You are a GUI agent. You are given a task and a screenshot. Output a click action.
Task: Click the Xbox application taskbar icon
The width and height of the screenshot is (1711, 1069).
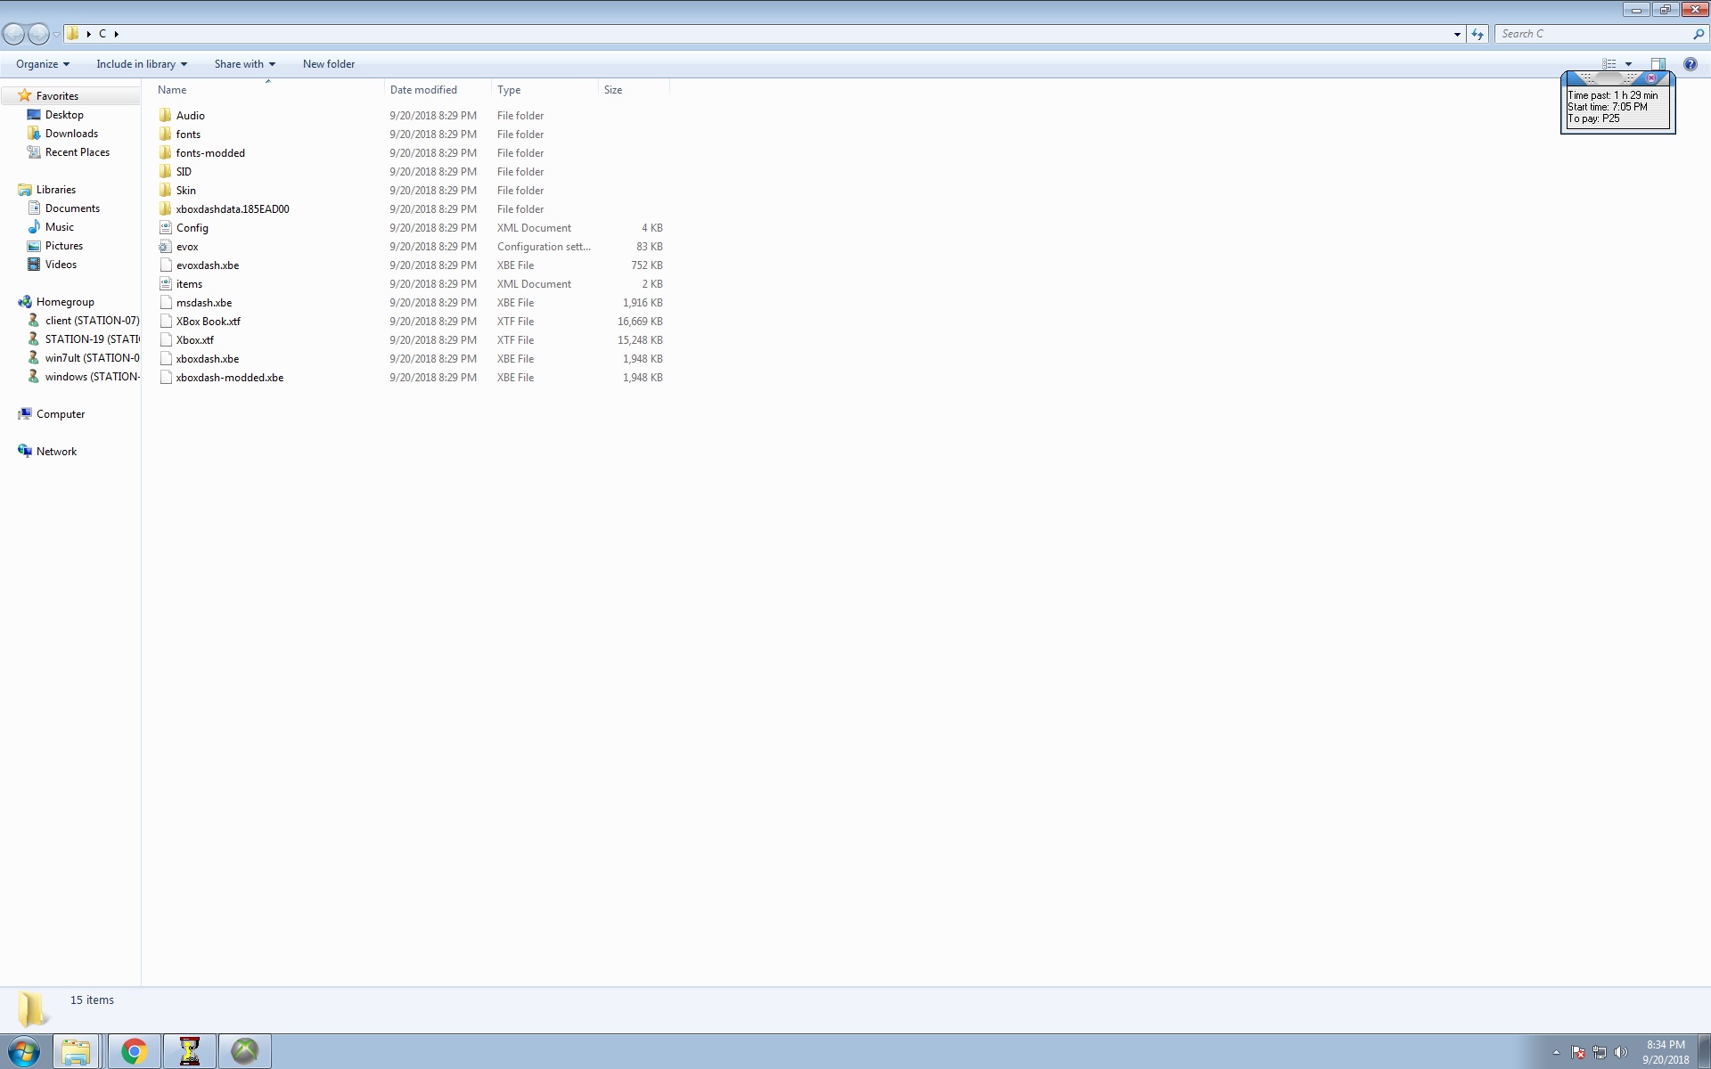point(245,1051)
